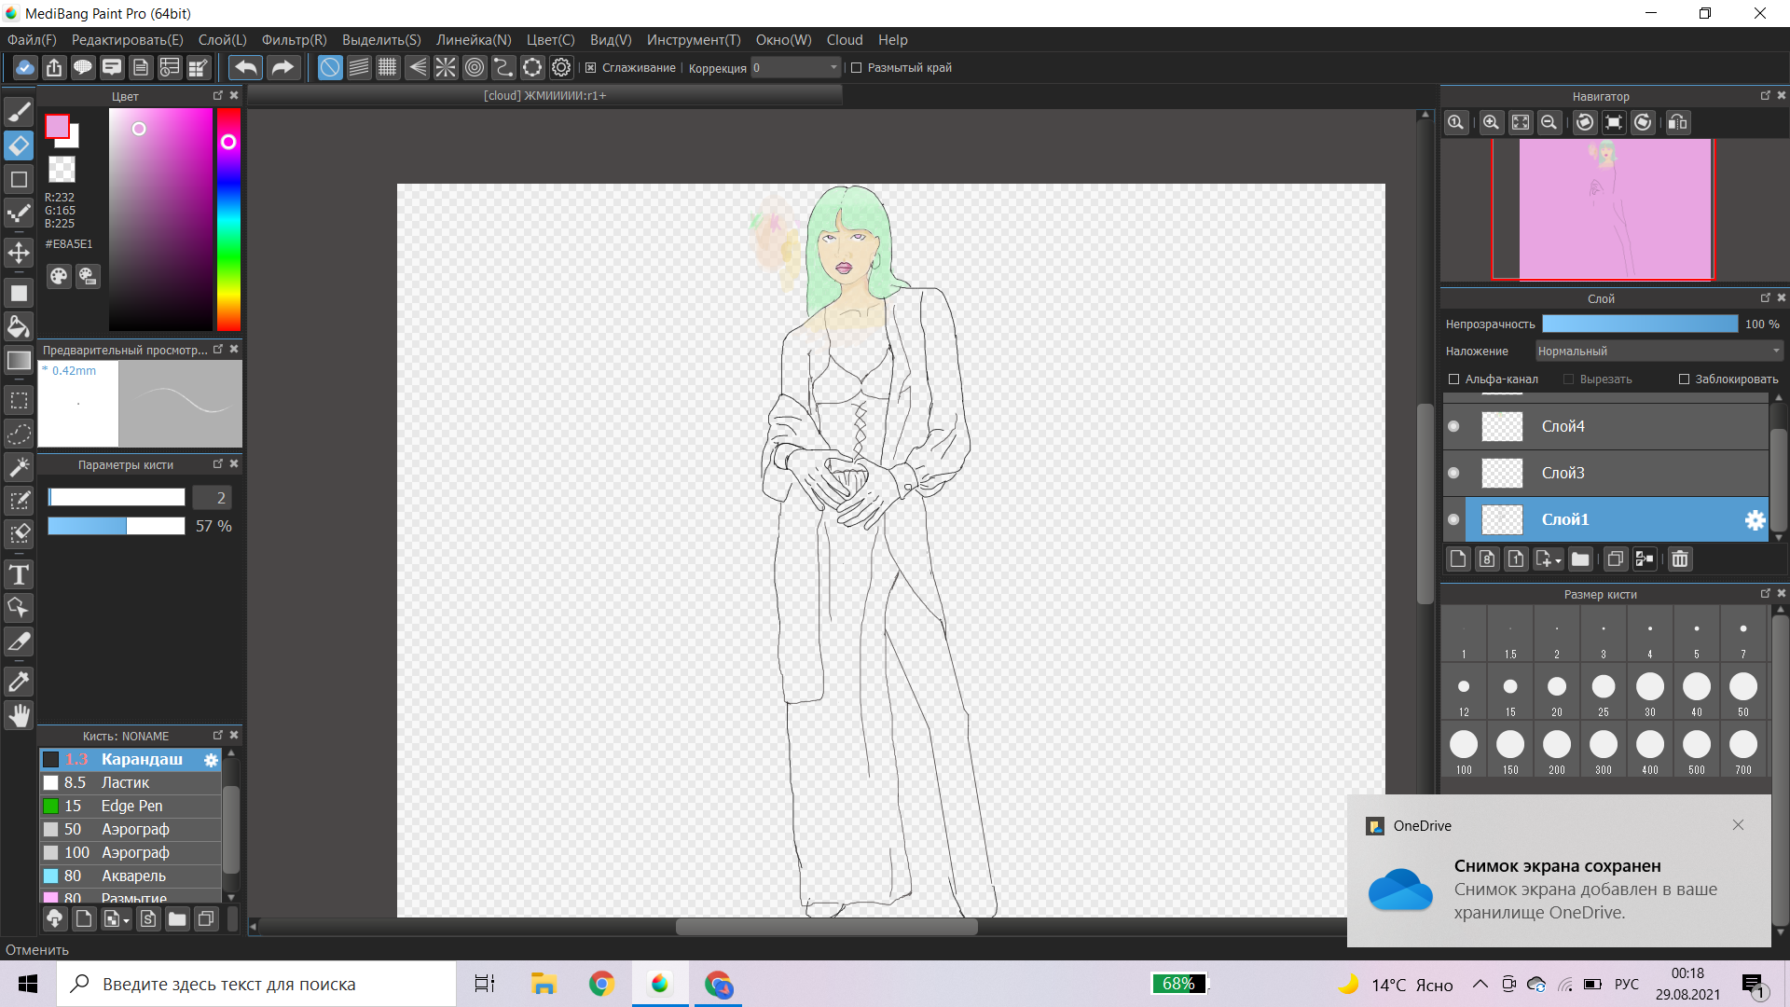Click zoom in icon in Navigator
1790x1007 pixels.
point(1491,123)
